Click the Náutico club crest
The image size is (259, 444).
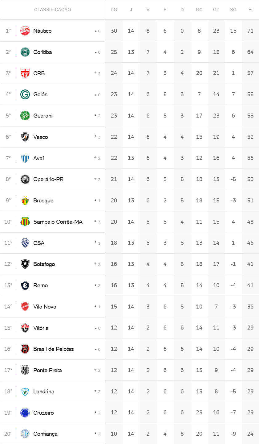[25, 31]
